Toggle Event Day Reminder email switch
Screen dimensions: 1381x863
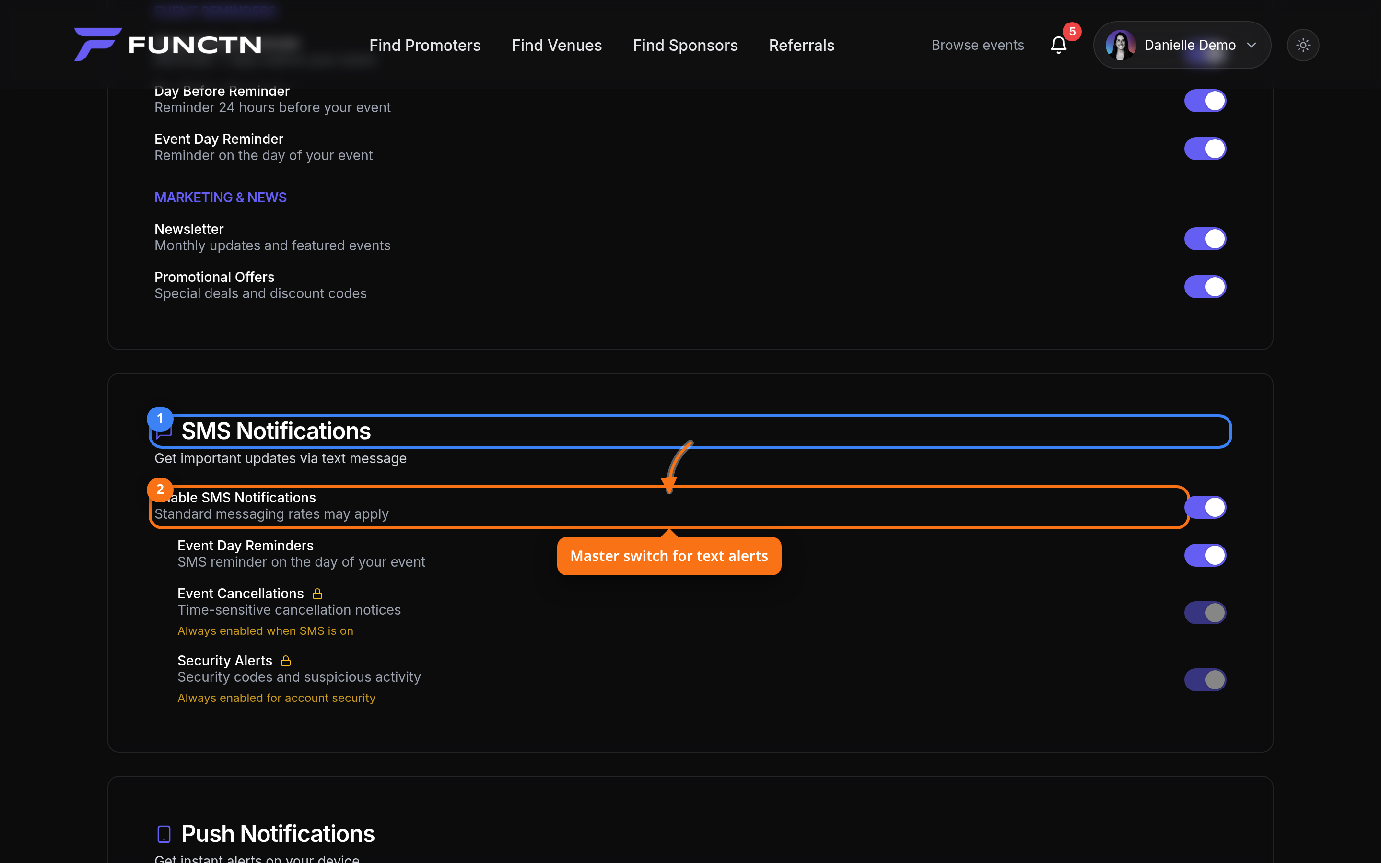coord(1205,149)
